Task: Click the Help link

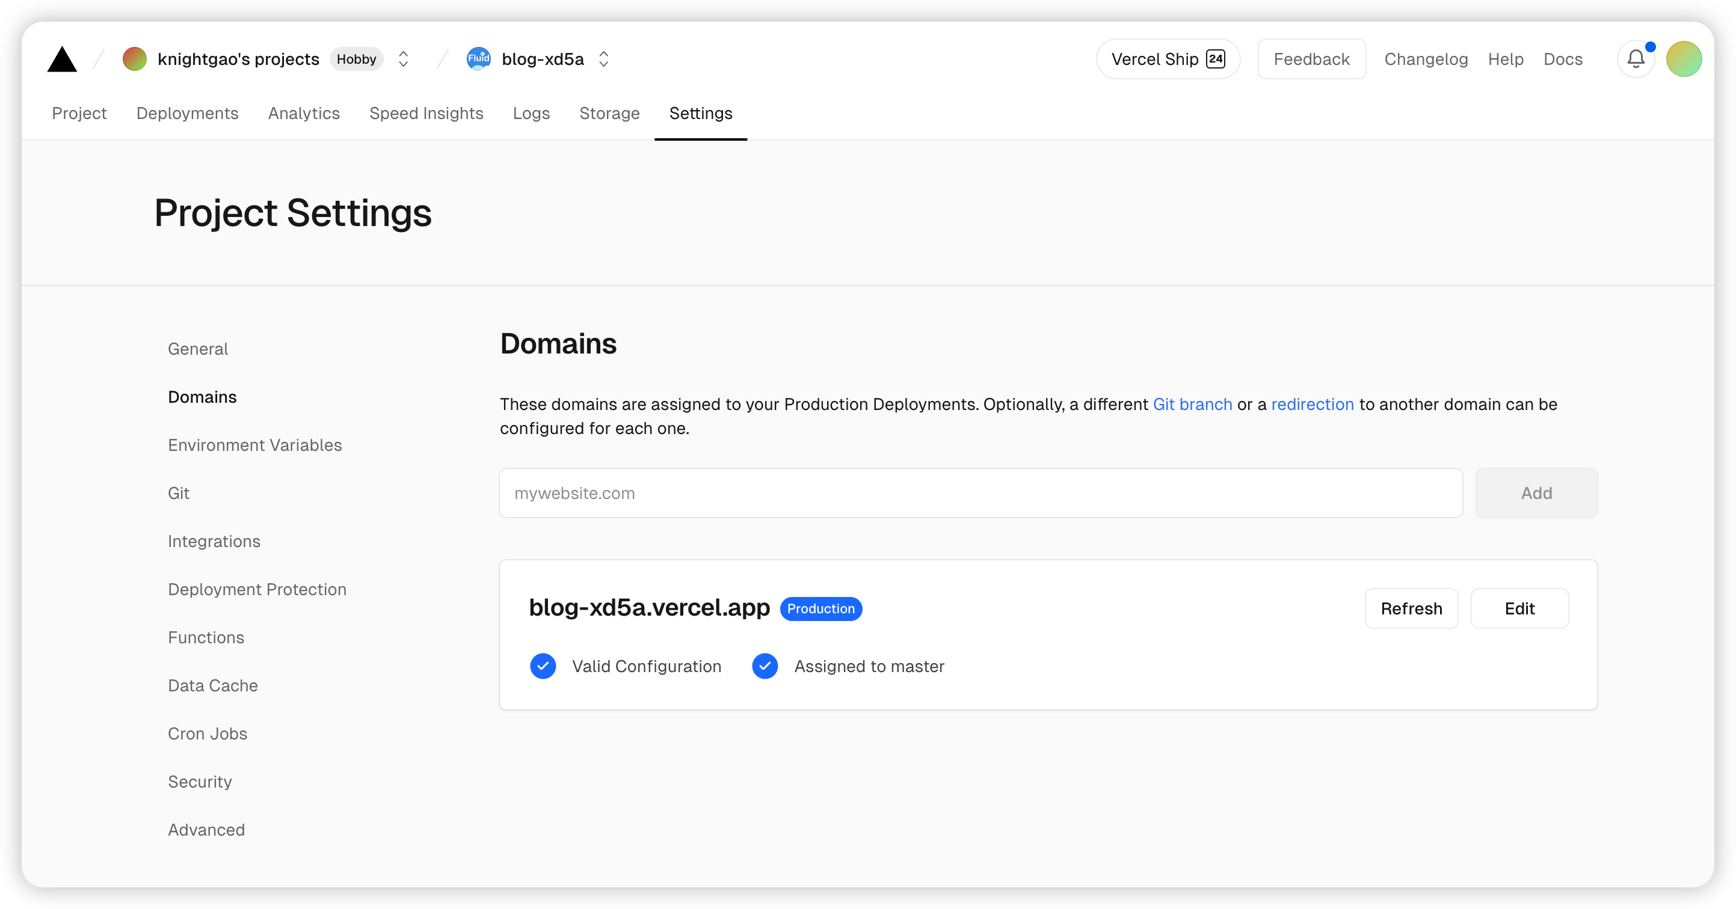Action: click(x=1506, y=60)
